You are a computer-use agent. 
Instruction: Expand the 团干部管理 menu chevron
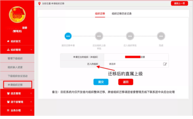click(x=31, y=102)
